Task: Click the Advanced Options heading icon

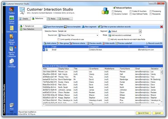Action: [x=114, y=8]
